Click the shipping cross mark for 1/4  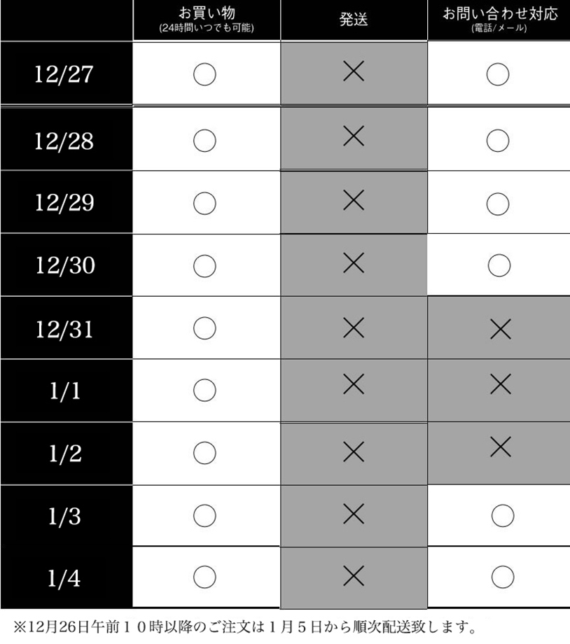coord(354,576)
